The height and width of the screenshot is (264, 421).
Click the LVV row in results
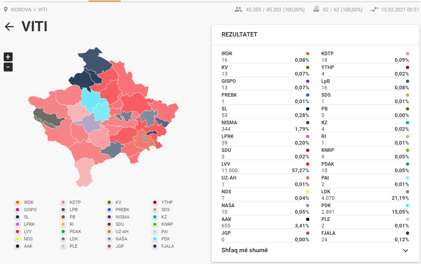[x=265, y=167]
